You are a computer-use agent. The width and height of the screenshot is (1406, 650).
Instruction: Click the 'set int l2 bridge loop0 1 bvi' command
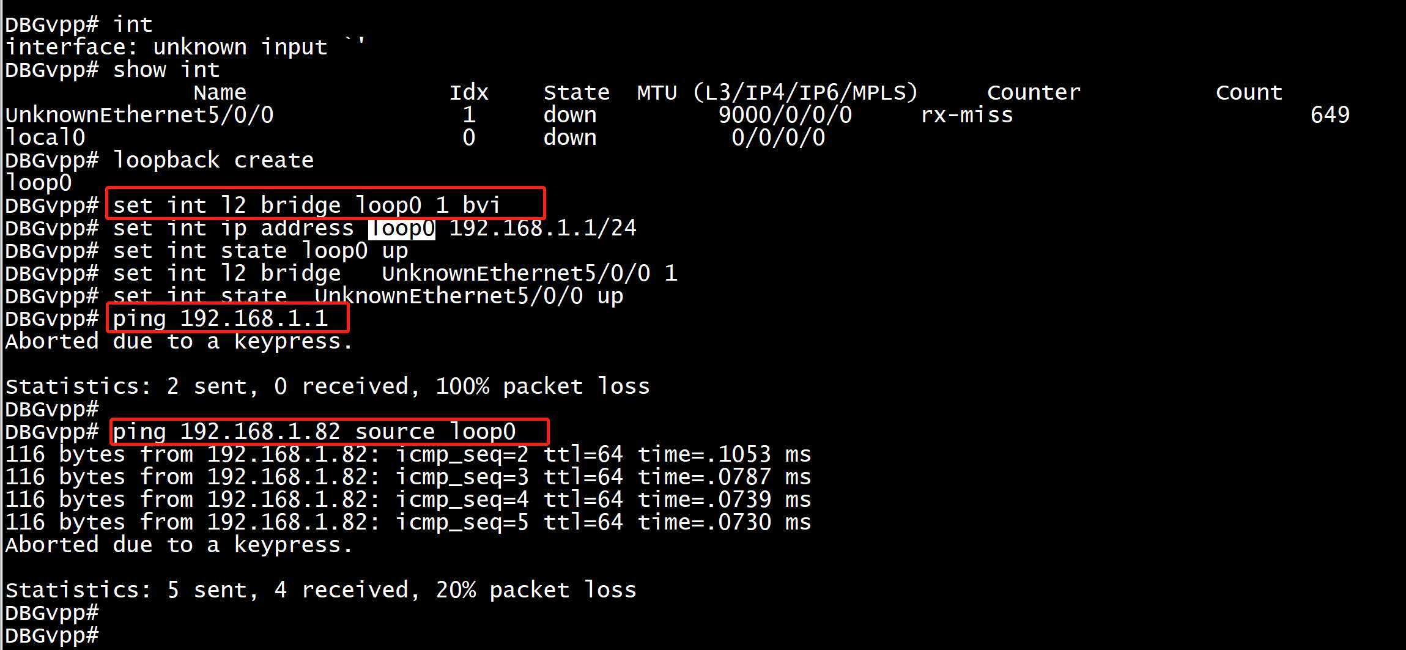pos(306,205)
